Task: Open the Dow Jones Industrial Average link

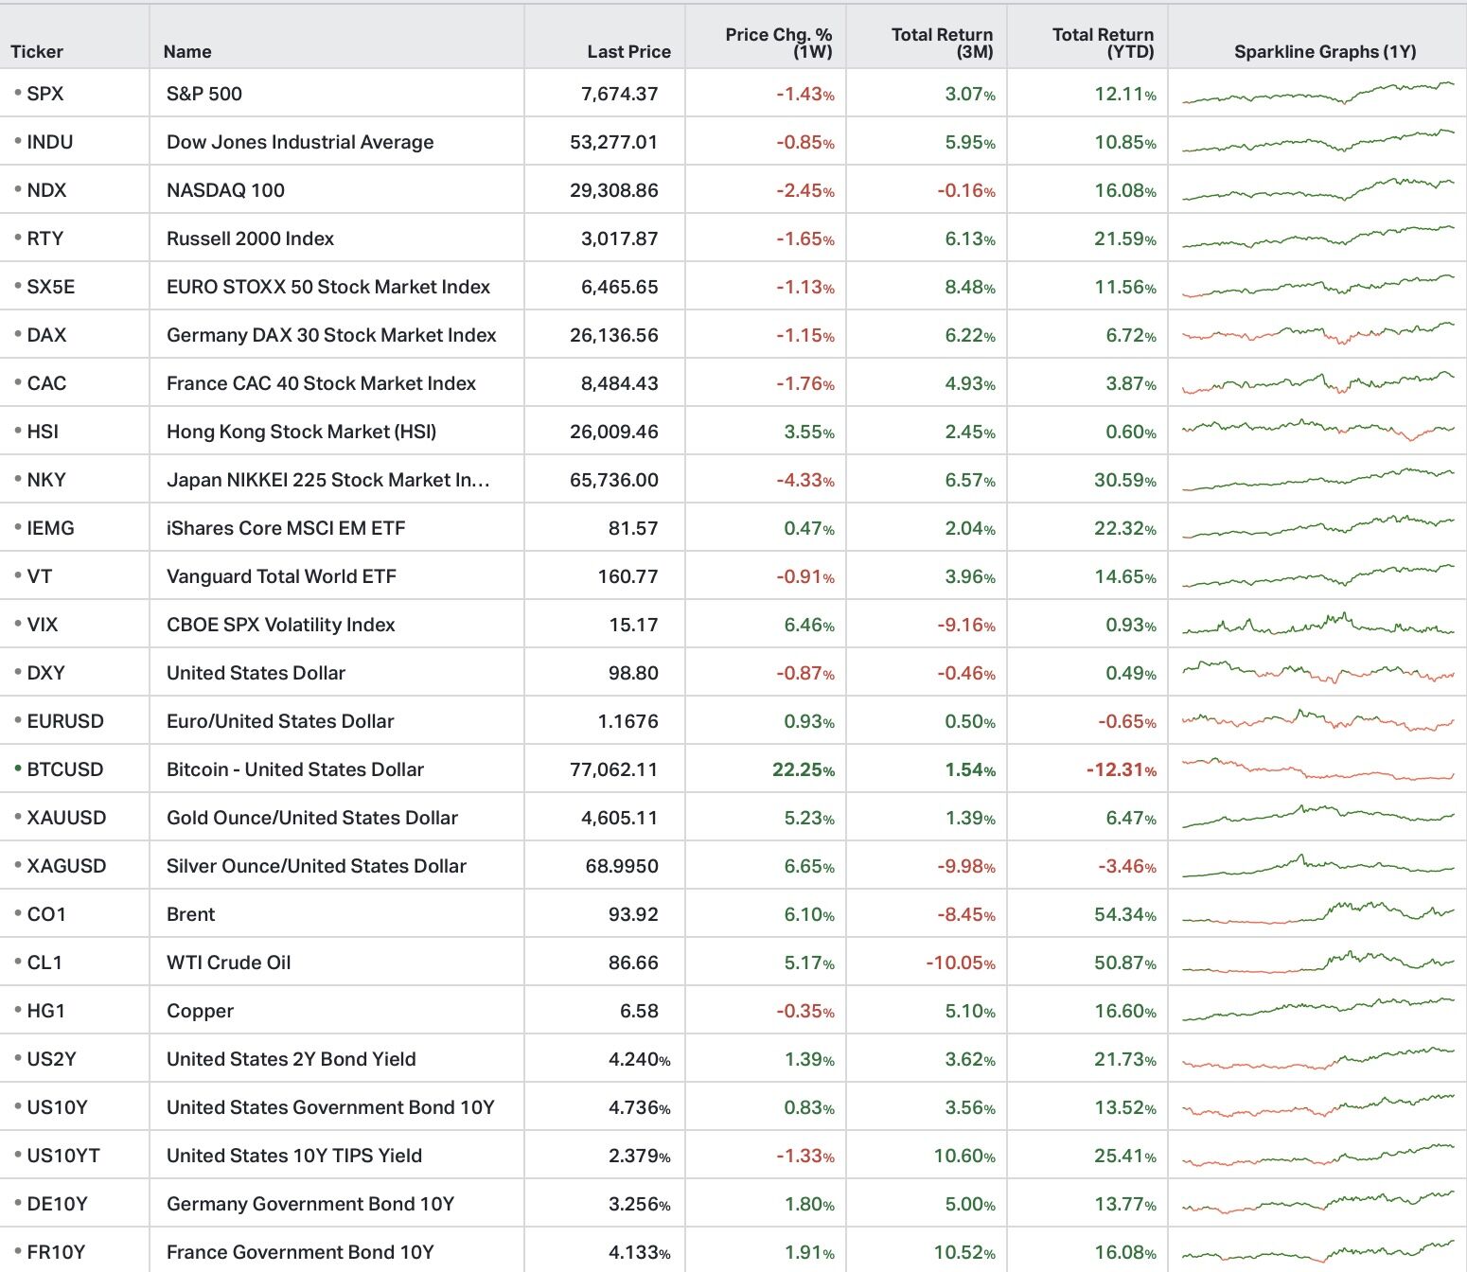Action: click(300, 141)
